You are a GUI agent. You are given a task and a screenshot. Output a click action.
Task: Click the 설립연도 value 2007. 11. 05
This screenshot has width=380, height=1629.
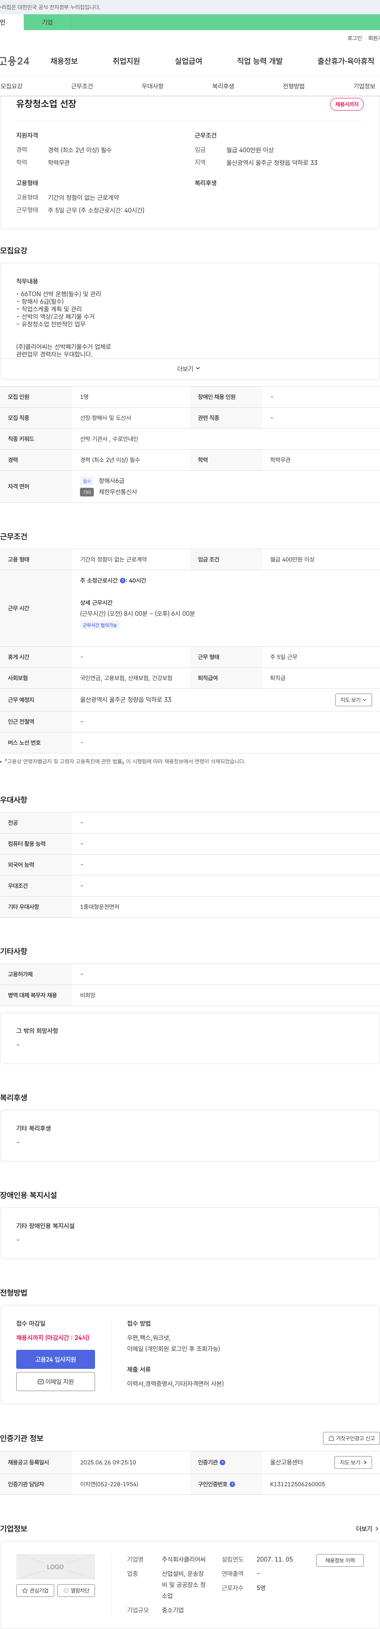click(275, 1560)
